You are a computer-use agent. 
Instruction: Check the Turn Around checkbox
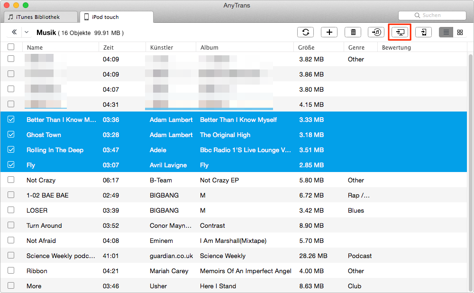pyautogui.click(x=11, y=225)
